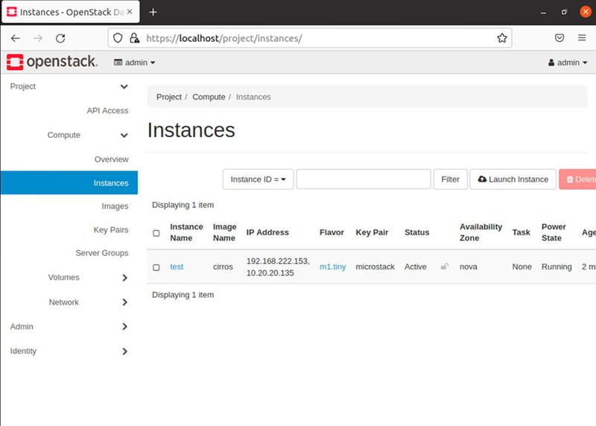Click the Filter button
Viewport: 596px width, 426px height.
point(451,179)
